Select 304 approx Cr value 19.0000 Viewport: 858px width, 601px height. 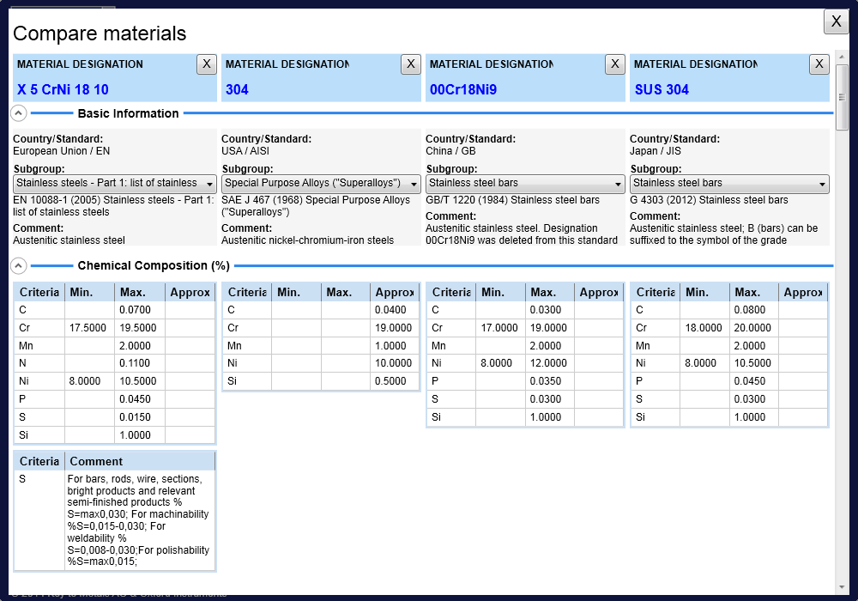[394, 328]
